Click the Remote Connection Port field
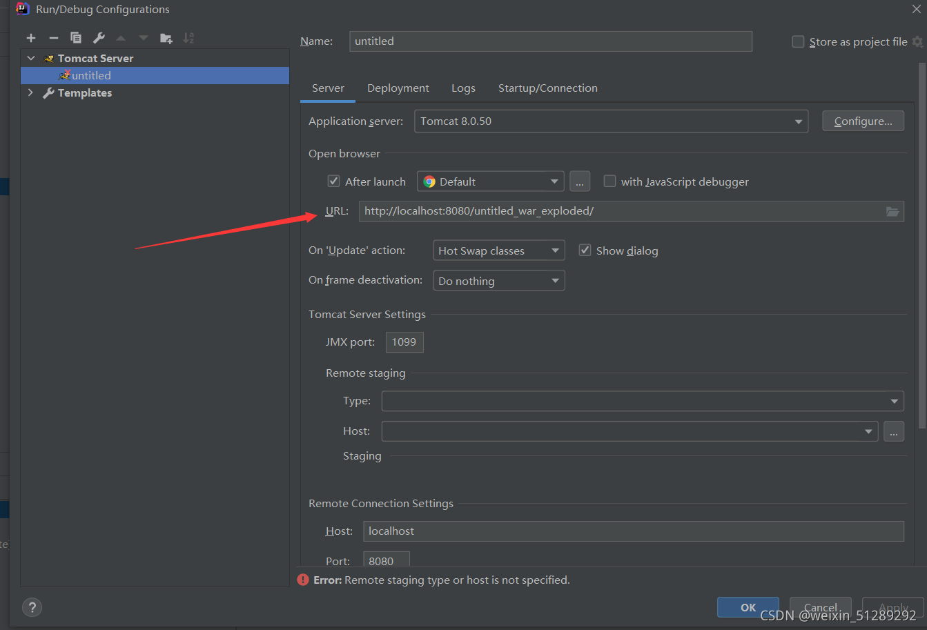 click(x=387, y=560)
